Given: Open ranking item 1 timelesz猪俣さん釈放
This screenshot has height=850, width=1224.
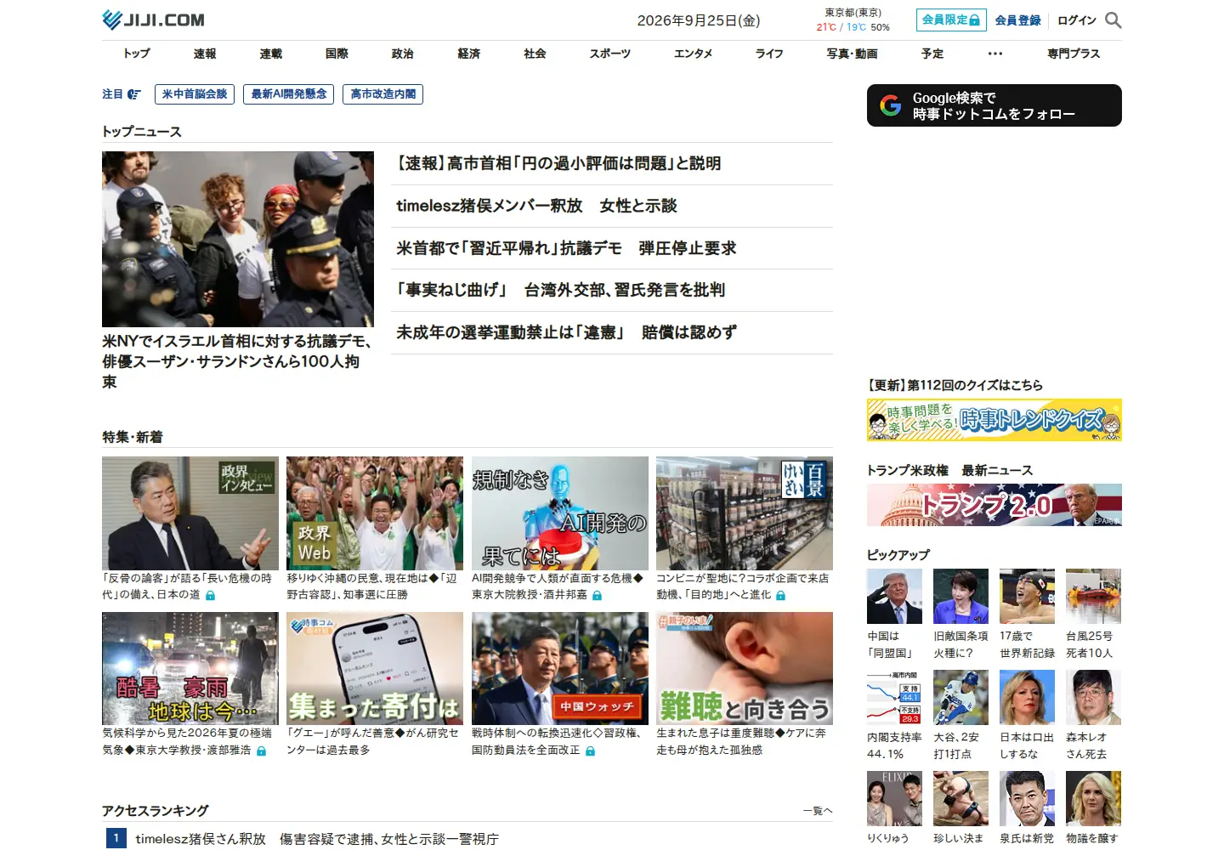Looking at the screenshot, I should (x=317, y=839).
